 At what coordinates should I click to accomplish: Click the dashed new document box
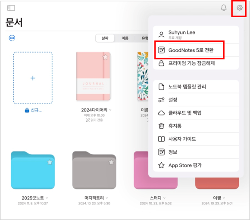click(x=33, y=78)
